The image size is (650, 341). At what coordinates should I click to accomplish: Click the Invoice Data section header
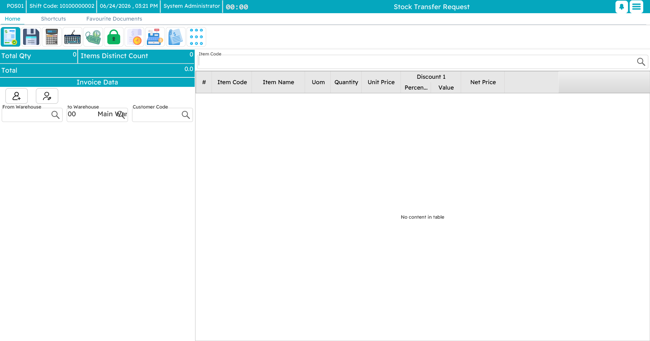click(97, 82)
